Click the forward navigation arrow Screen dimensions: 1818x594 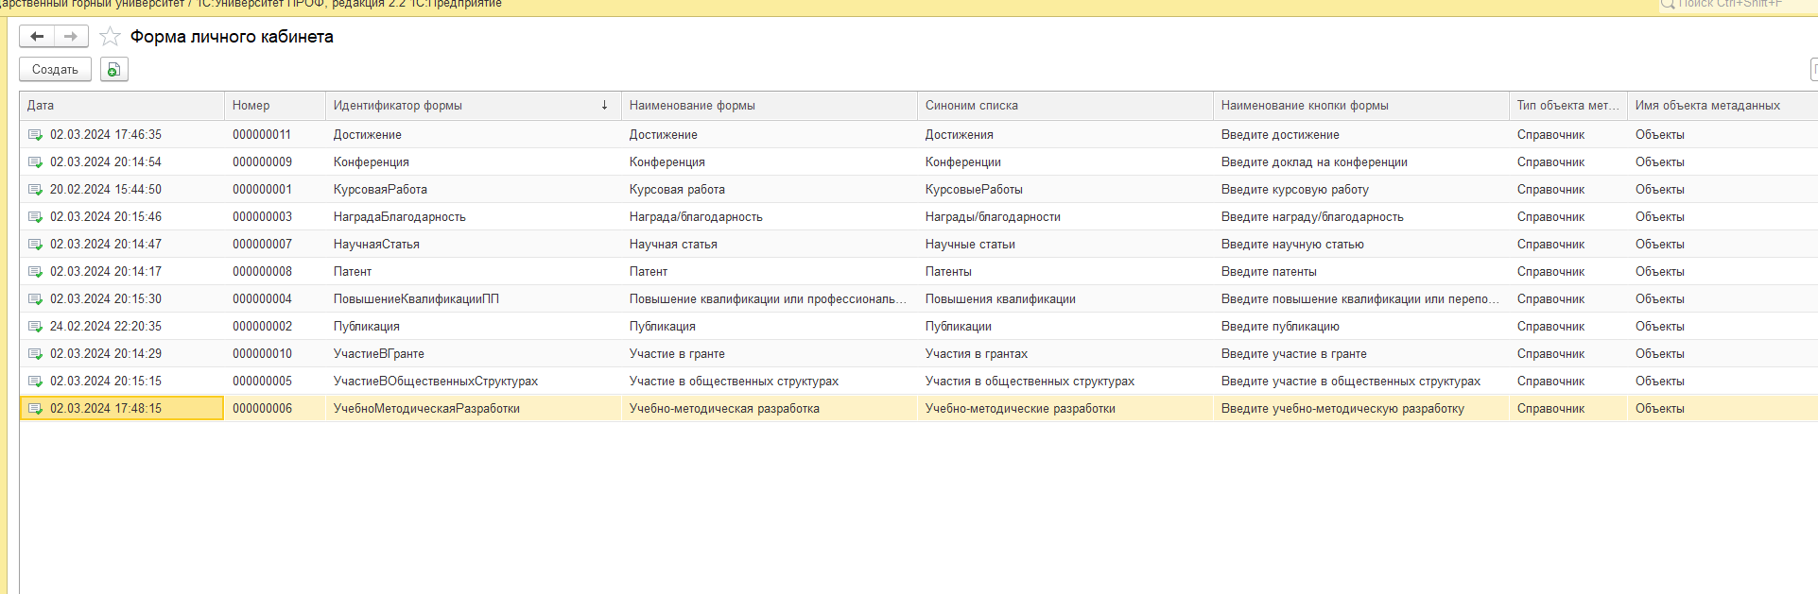tap(71, 37)
